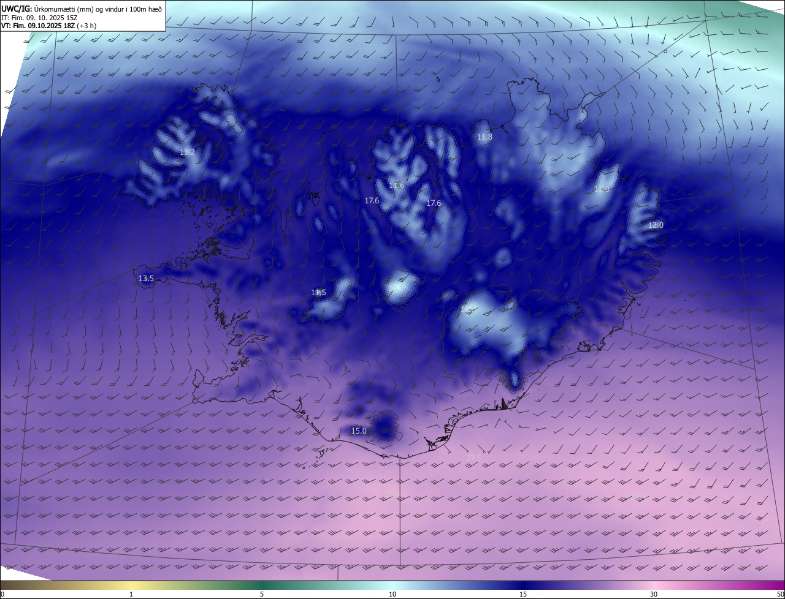Click the valid time line "VT: Fim. 09.10.2025 18Z (+3 h)"

coord(48,26)
